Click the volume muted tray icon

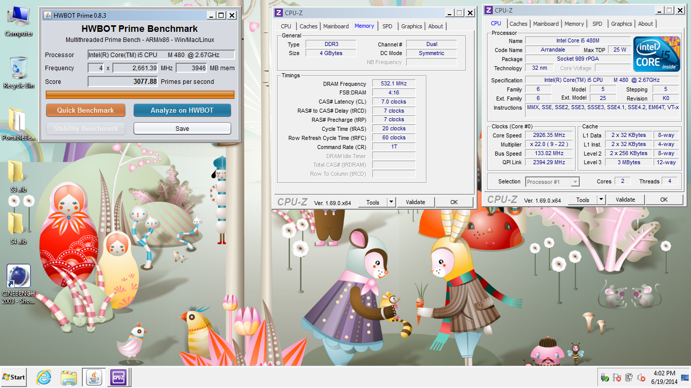[x=641, y=377]
